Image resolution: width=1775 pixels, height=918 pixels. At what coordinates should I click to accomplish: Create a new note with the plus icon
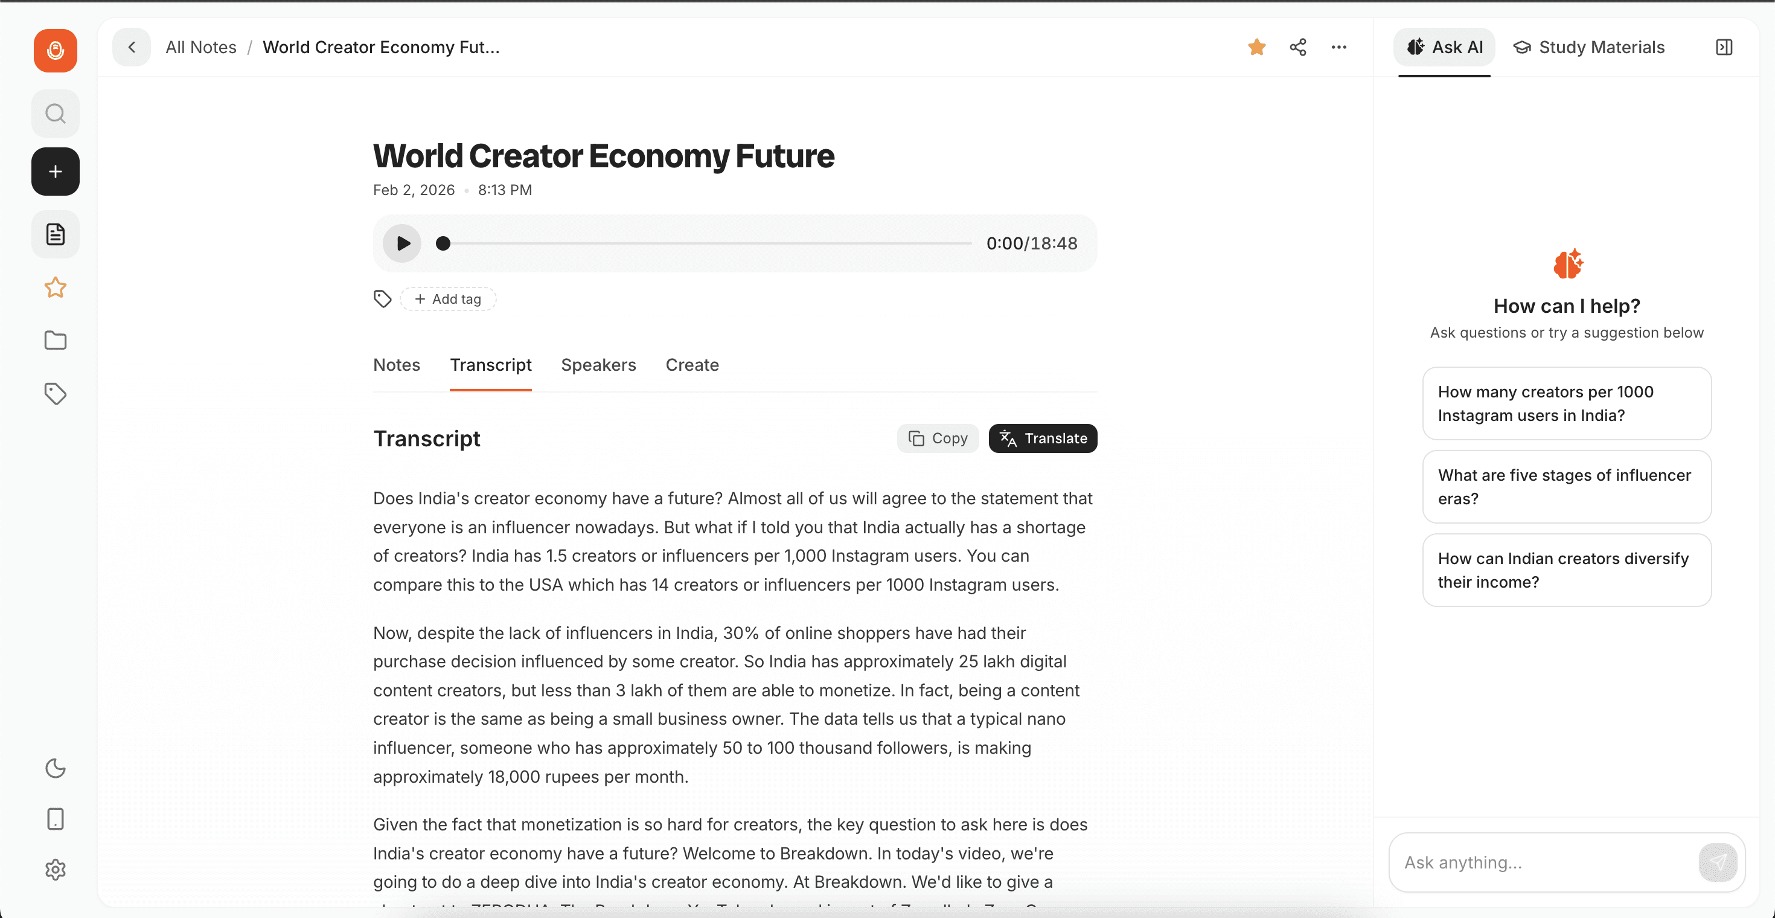[55, 171]
